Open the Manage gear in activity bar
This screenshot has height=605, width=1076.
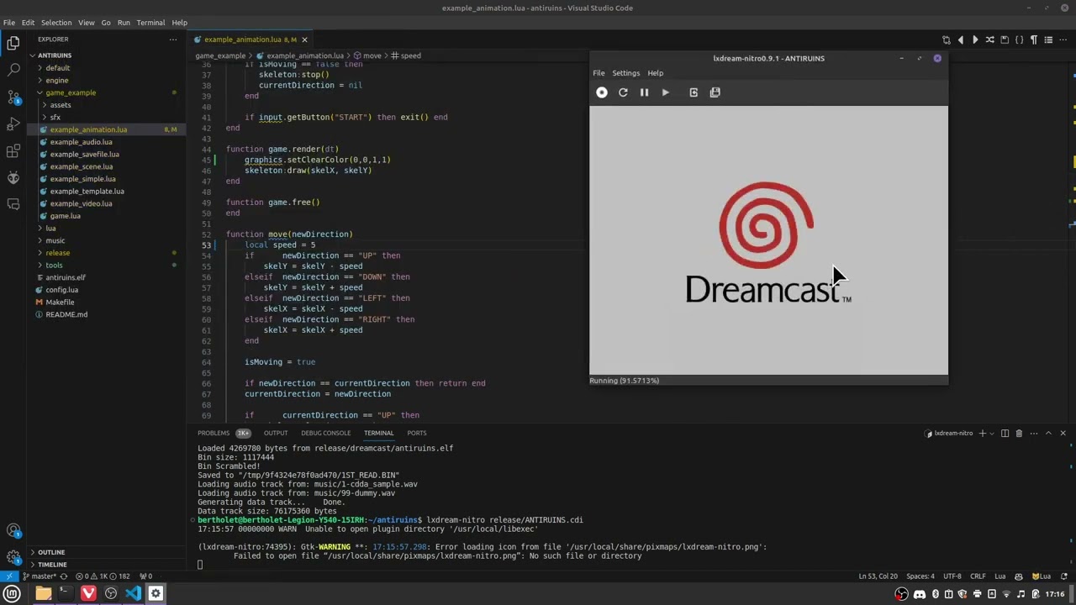13,556
